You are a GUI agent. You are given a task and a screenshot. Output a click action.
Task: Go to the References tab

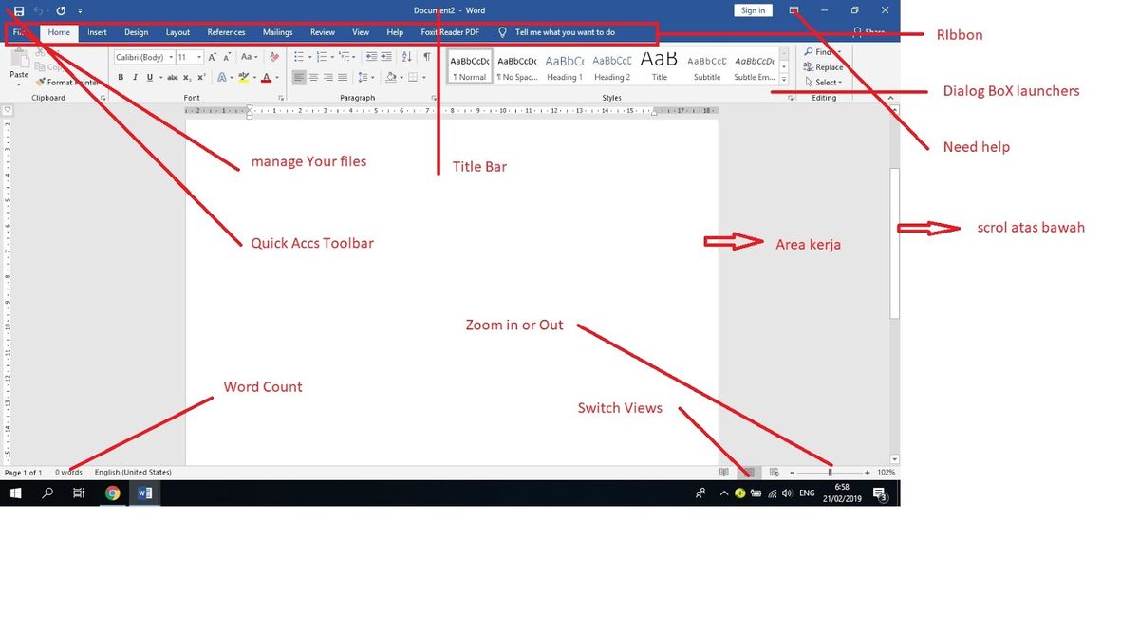(x=226, y=32)
